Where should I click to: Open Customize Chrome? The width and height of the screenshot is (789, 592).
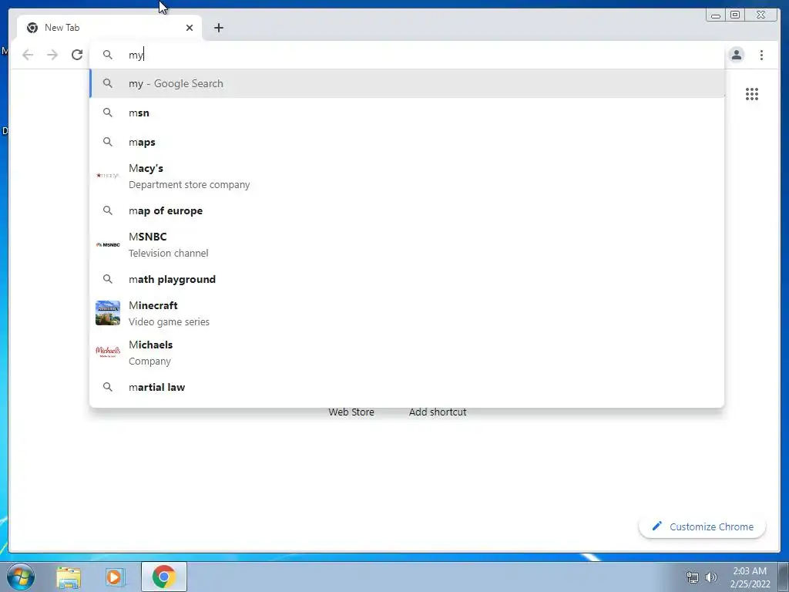[x=703, y=526]
